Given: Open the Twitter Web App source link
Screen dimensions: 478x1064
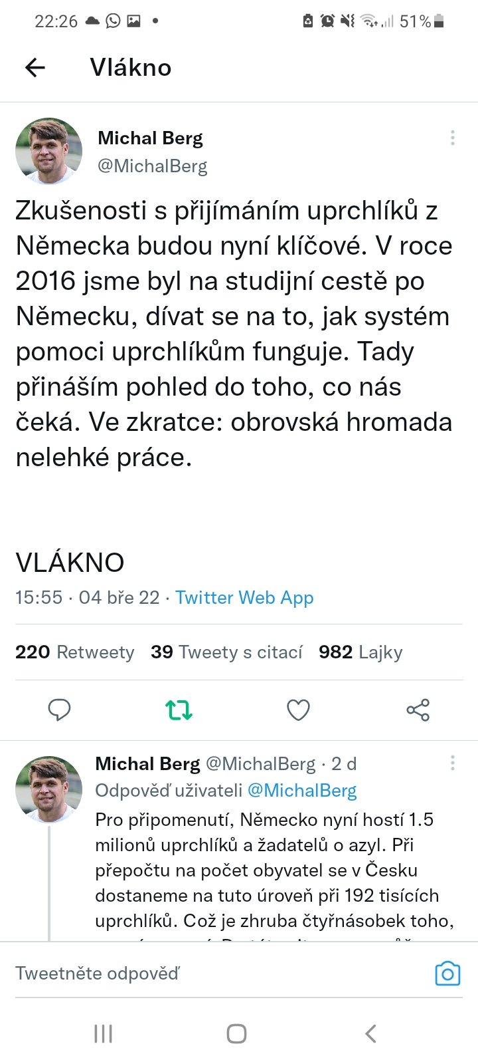Looking at the screenshot, I should point(244,598).
